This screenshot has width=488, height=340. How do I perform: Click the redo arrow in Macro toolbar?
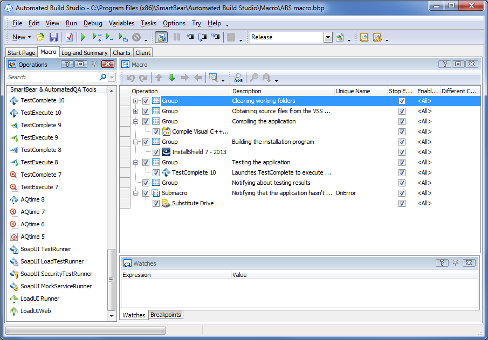(x=143, y=78)
